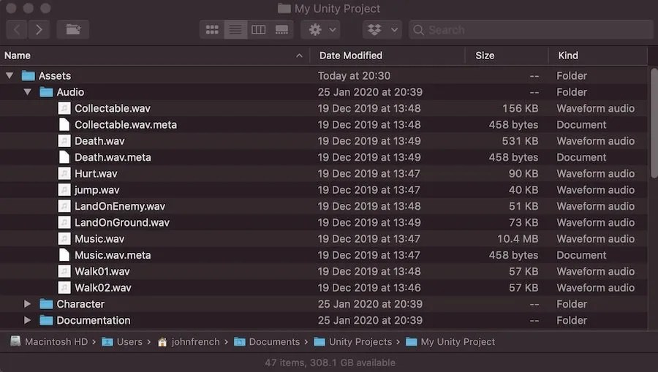The width and height of the screenshot is (658, 372).
Task: Open Unity Projects in path bar
Action: 353,341
